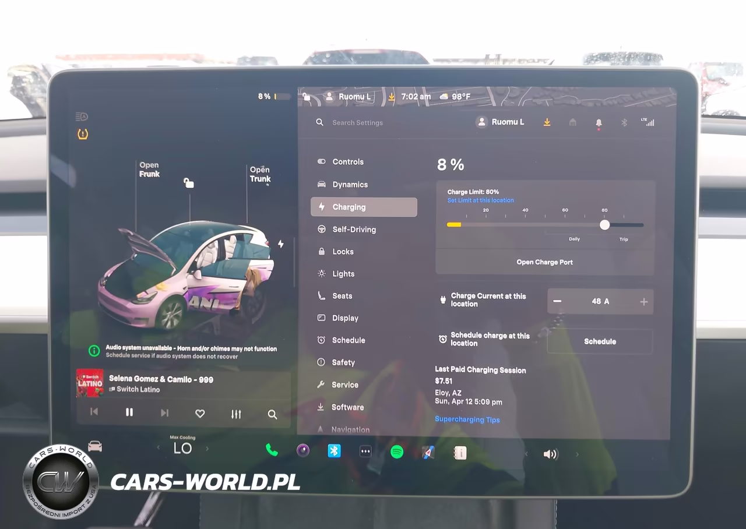Open the all-apps three dots icon
The width and height of the screenshot is (746, 529).
click(x=365, y=452)
